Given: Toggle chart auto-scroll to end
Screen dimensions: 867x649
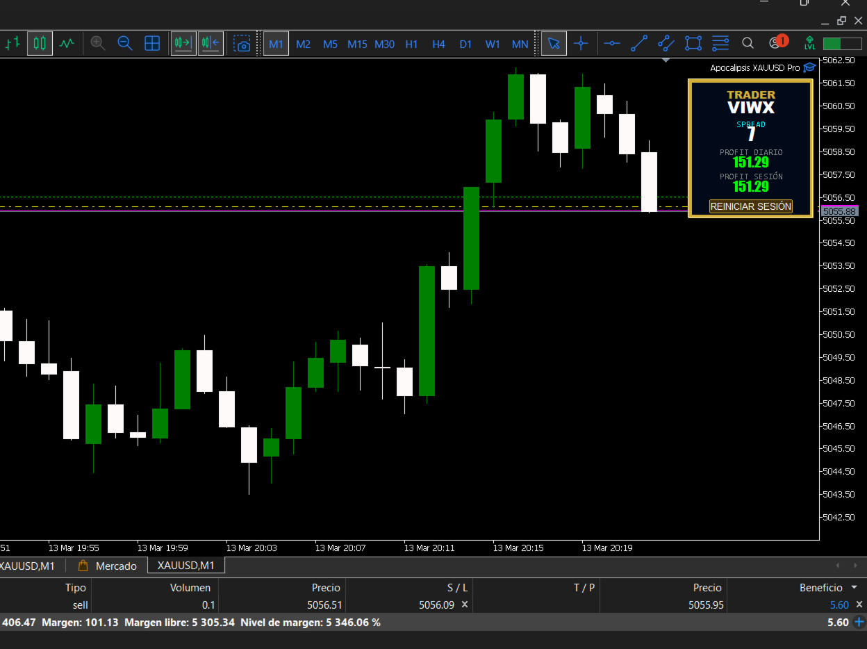Looking at the screenshot, I should [x=183, y=43].
